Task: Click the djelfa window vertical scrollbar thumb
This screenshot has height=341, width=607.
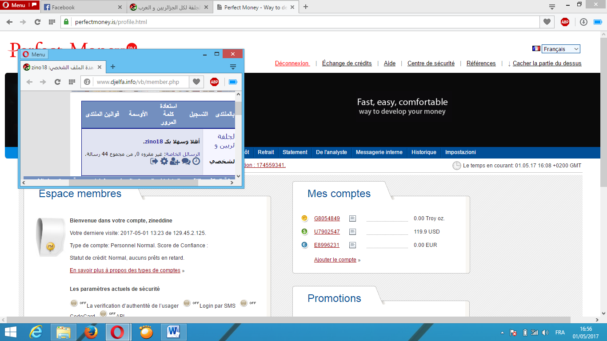Action: pos(239,108)
